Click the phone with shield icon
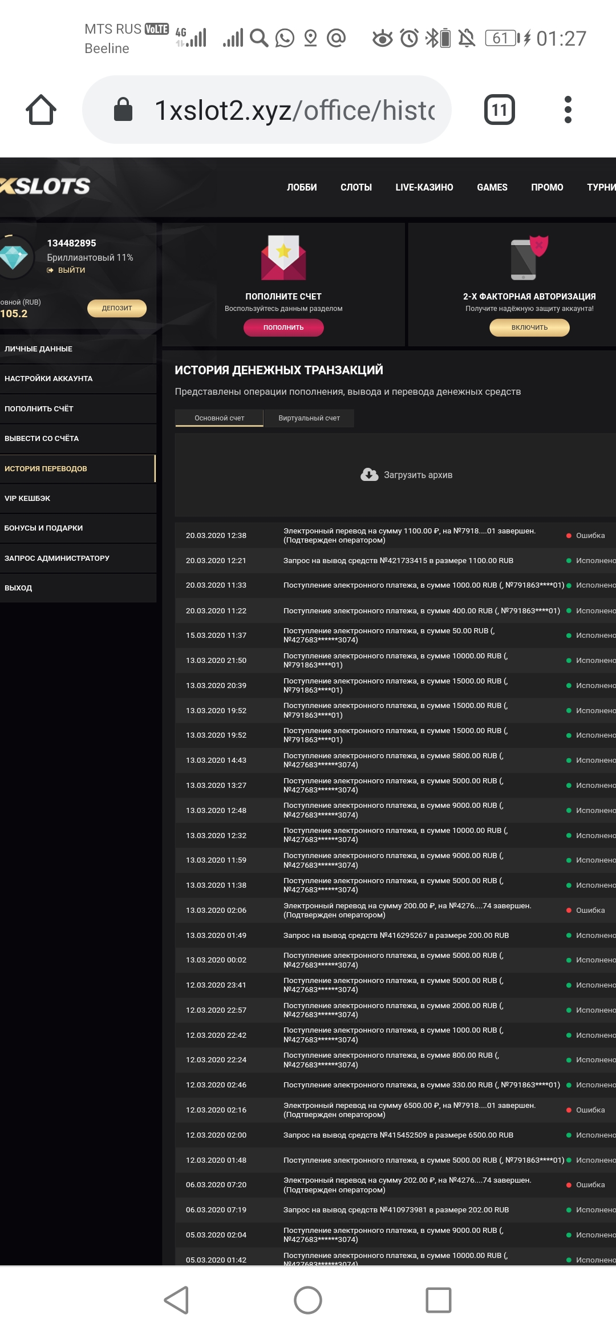Screen dimensions: 616x1335 pos(529,258)
